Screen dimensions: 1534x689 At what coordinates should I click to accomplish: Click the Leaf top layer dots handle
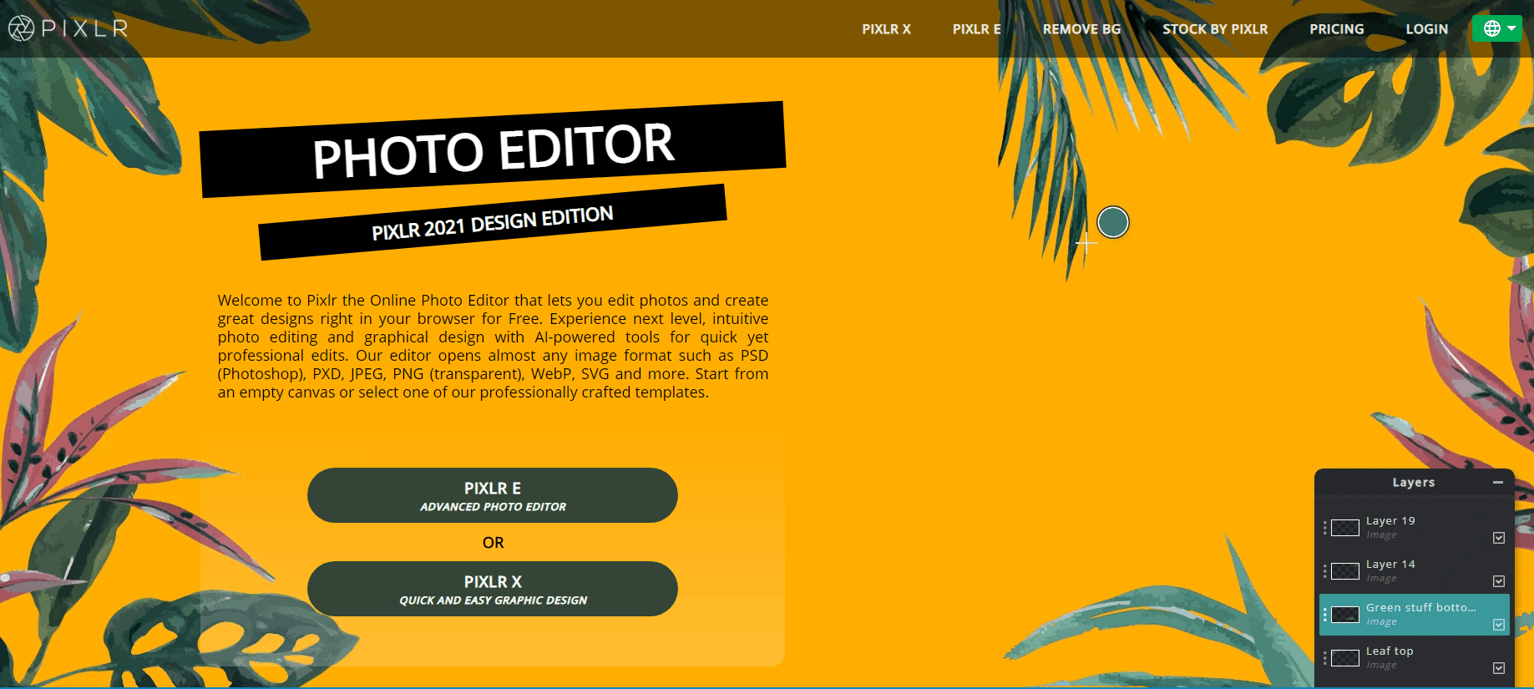(1324, 658)
